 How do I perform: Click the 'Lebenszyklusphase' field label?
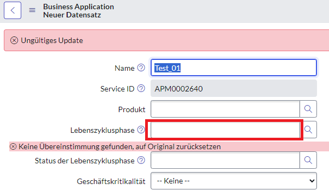(x=103, y=130)
